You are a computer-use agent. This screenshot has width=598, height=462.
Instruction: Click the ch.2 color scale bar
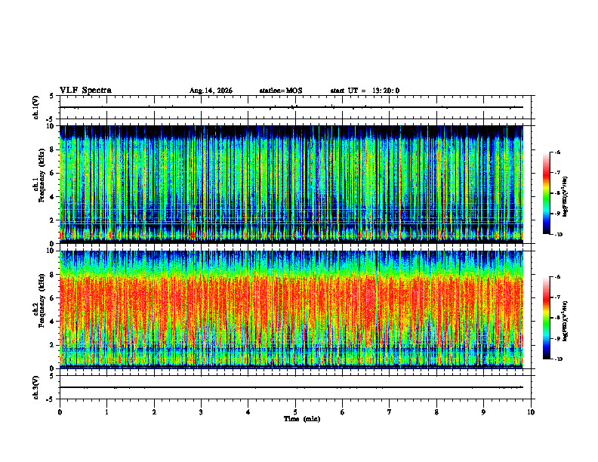546,318
